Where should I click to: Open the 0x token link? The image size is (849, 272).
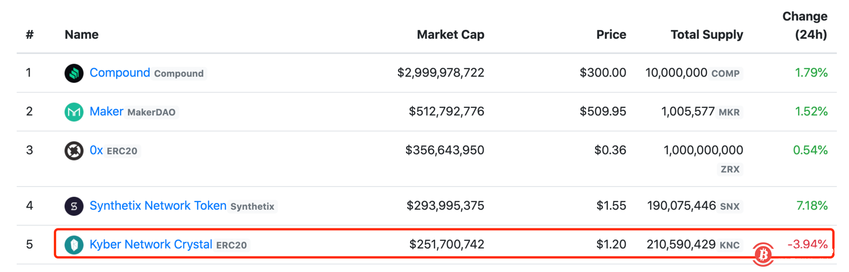[x=96, y=150]
